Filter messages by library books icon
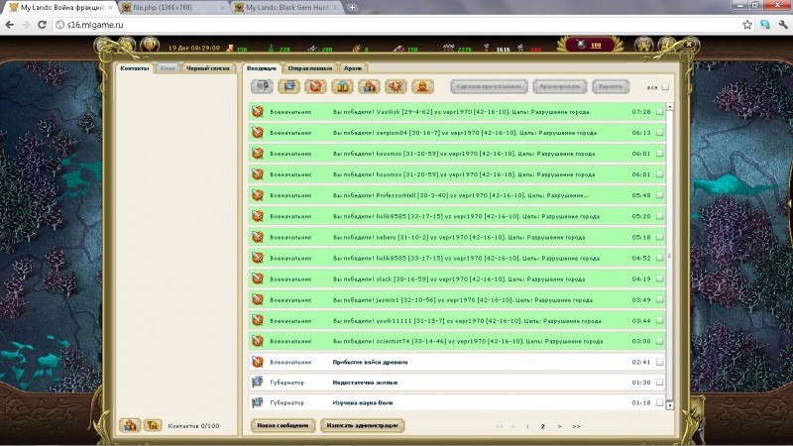Image resolution: width=793 pixels, height=446 pixels. [x=342, y=86]
